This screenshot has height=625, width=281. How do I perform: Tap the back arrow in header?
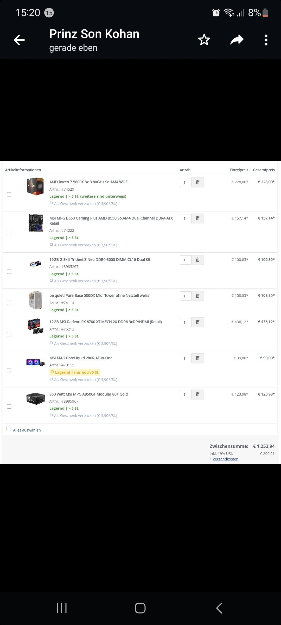tap(19, 40)
